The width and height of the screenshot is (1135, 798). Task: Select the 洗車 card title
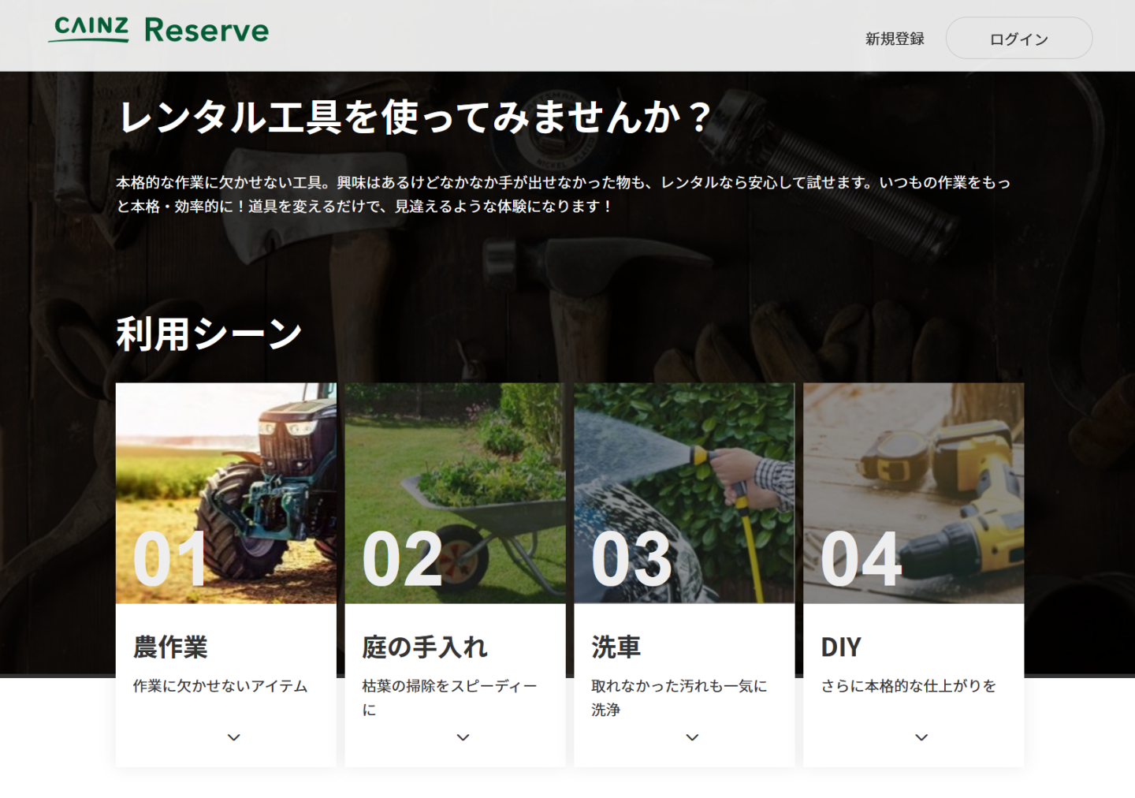616,647
